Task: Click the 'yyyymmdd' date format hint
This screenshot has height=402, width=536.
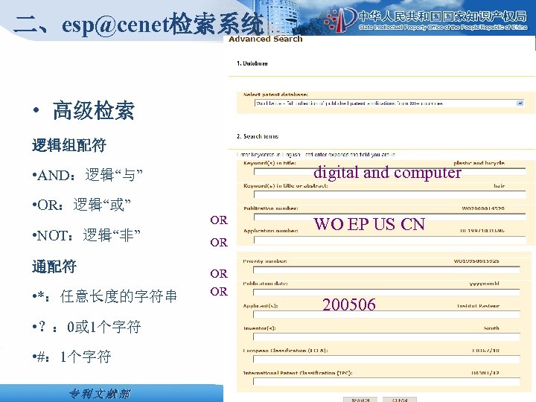Action: (485, 284)
